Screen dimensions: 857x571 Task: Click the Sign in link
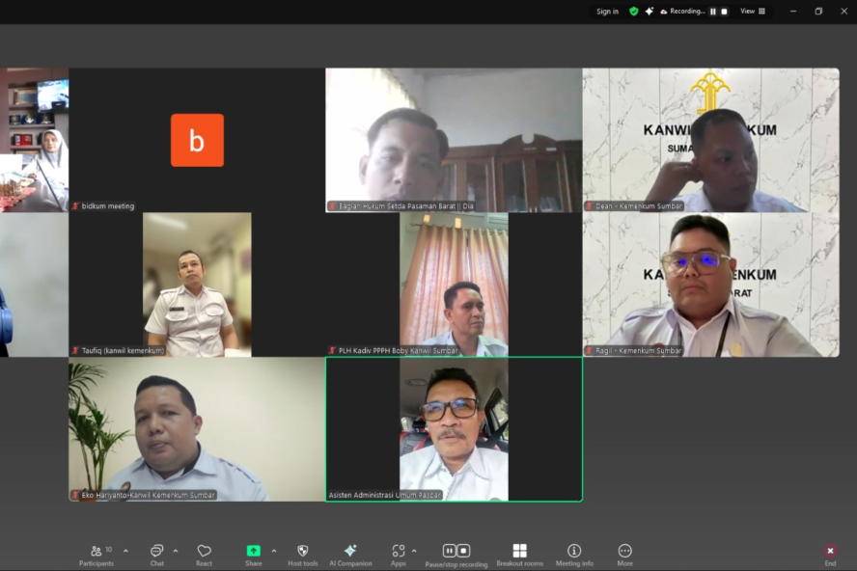607,12
